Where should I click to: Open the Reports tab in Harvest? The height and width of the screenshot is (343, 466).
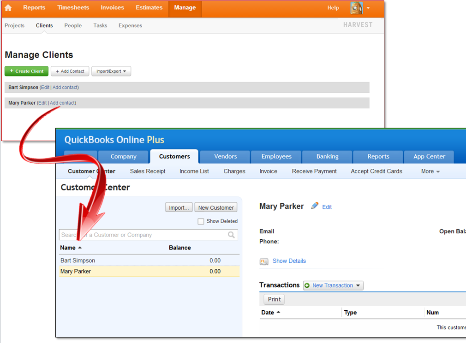pos(34,8)
